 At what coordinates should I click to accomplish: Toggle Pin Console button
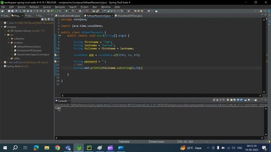[246, 100]
